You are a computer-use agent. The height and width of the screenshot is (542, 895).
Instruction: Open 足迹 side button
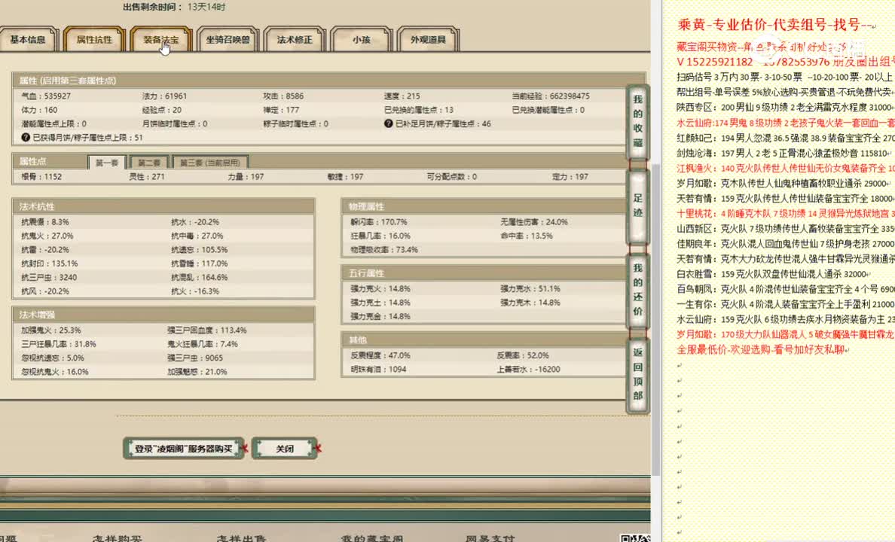coord(637,206)
